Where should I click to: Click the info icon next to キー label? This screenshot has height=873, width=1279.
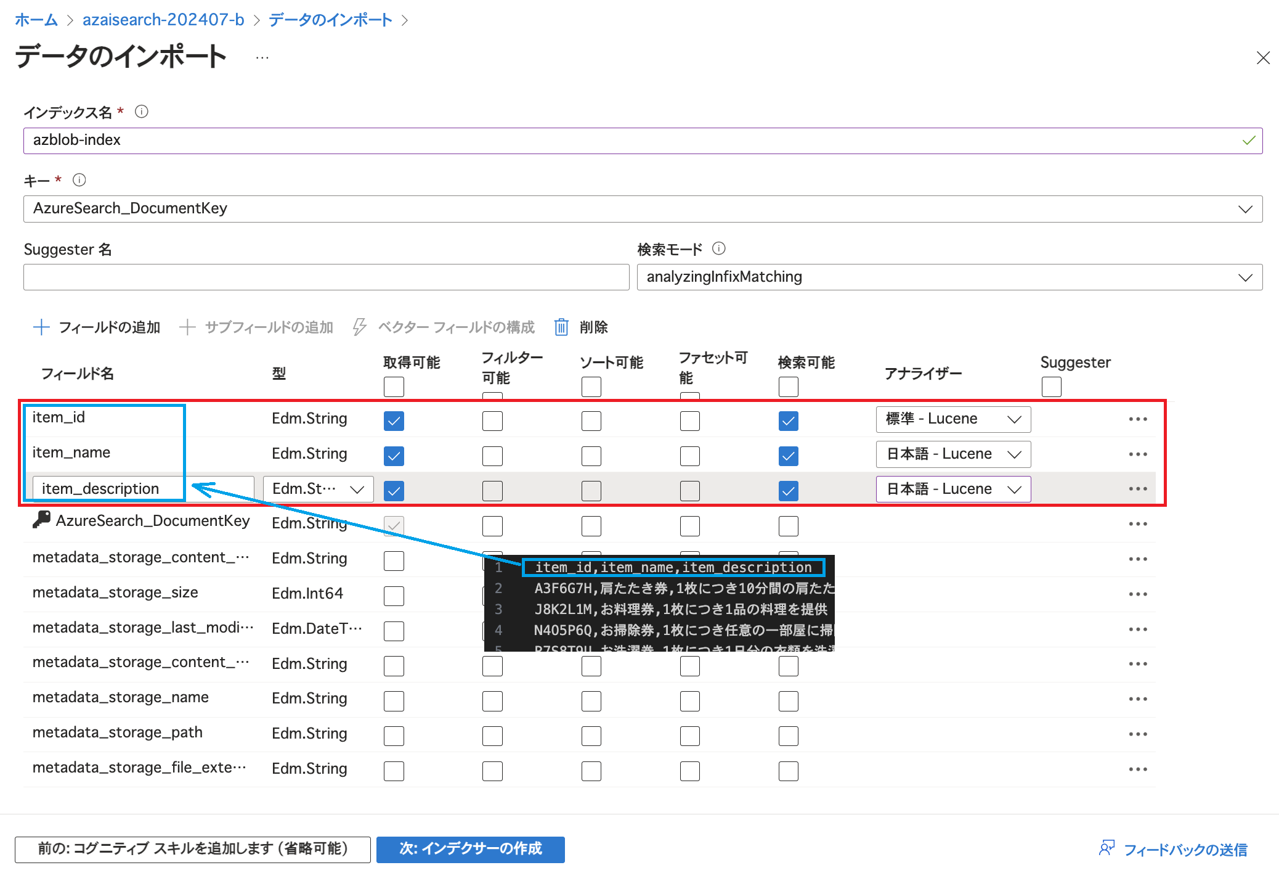79,180
